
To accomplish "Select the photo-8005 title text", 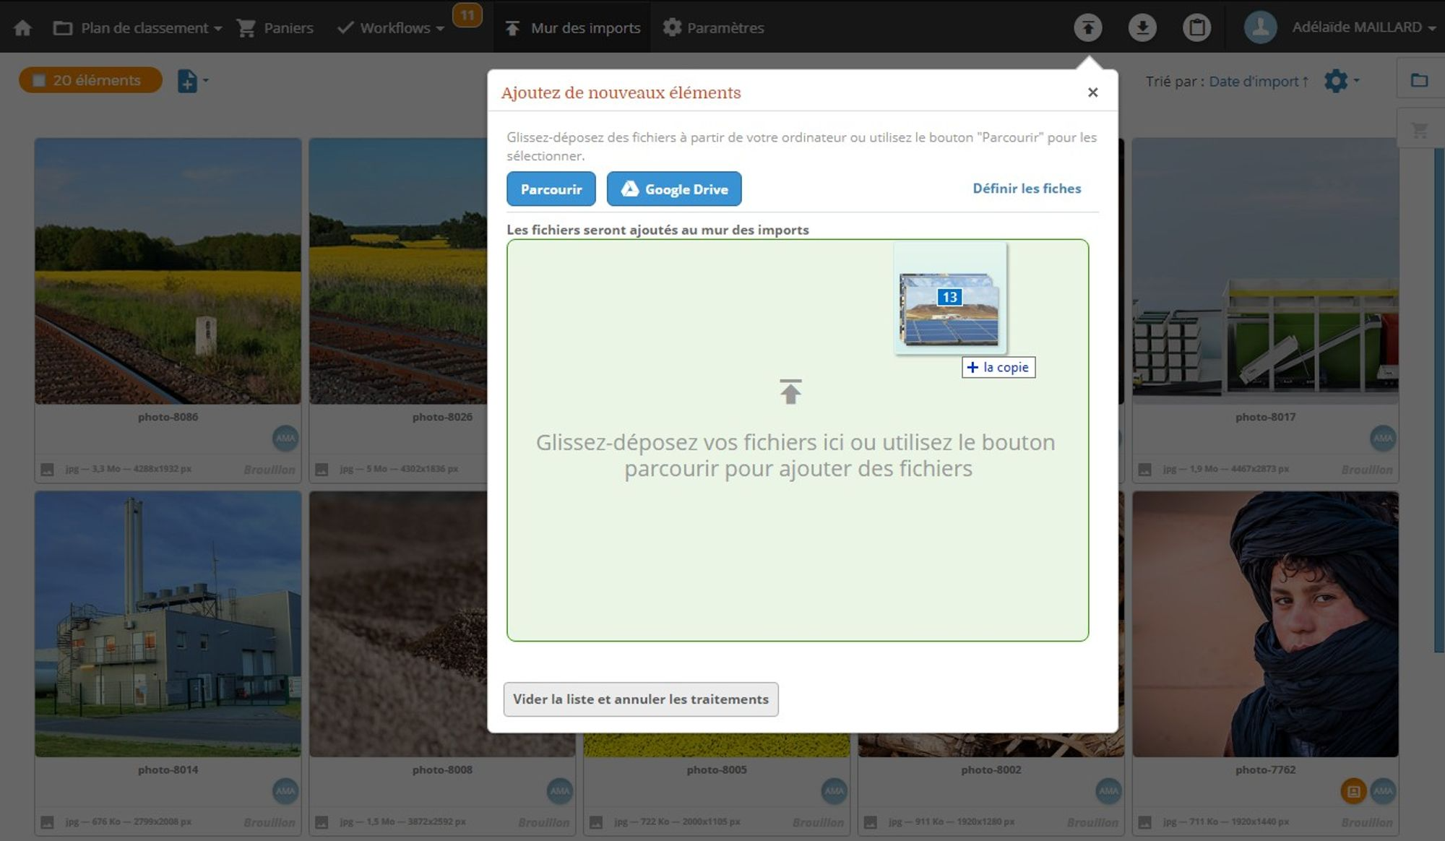I will pyautogui.click(x=717, y=769).
